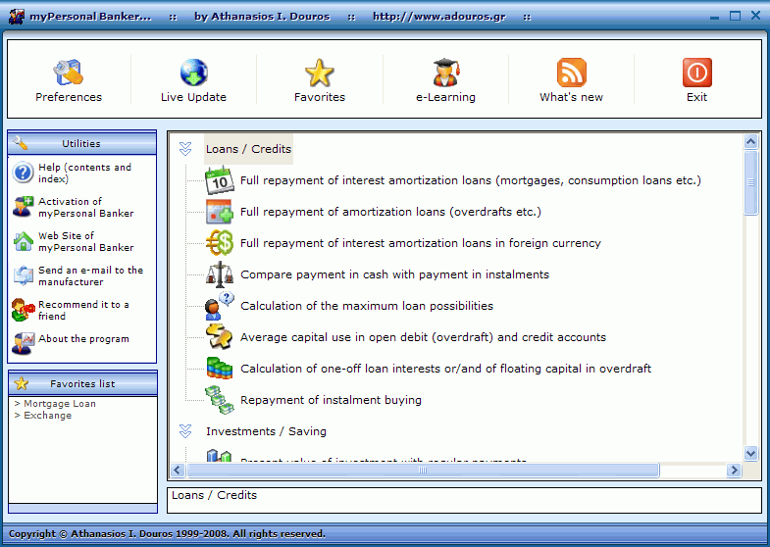Click the horizontal scrollbar left arrow
770x547 pixels.
click(x=178, y=470)
